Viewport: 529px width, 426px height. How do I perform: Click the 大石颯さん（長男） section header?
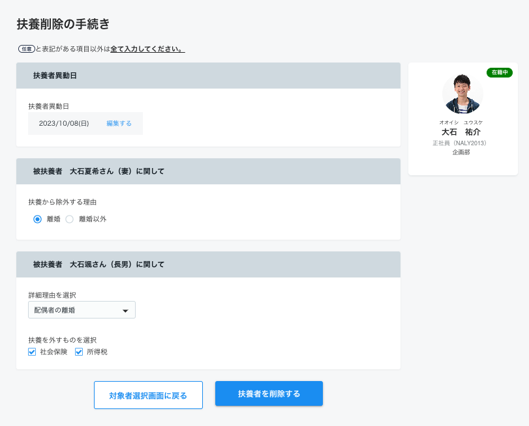[x=208, y=264]
